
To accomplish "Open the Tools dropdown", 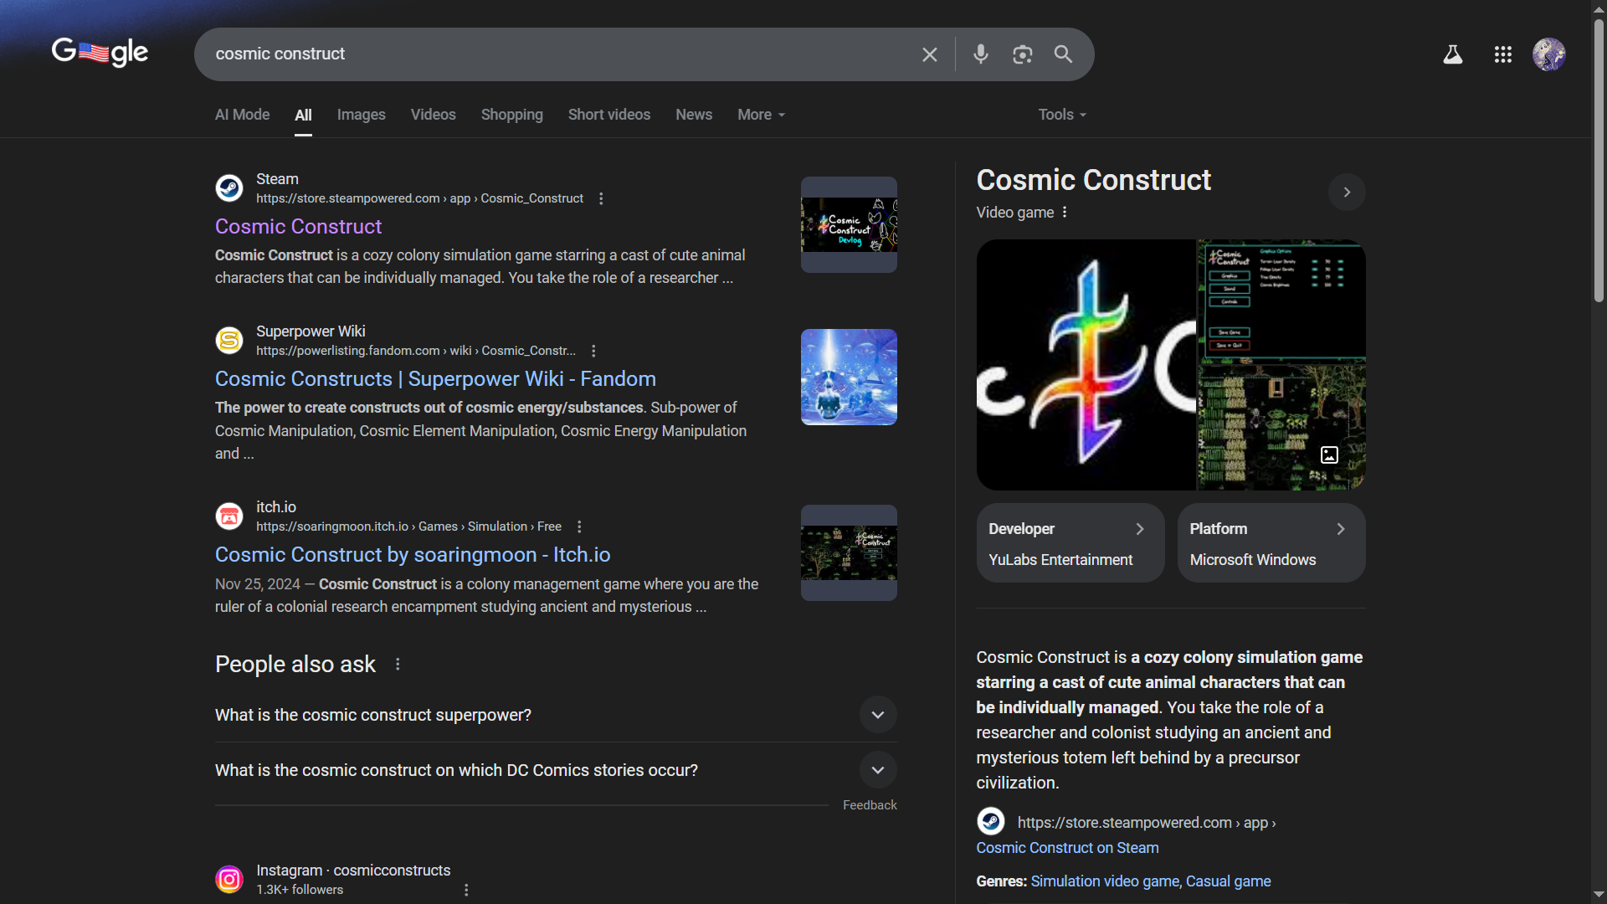I will 1062,115.
